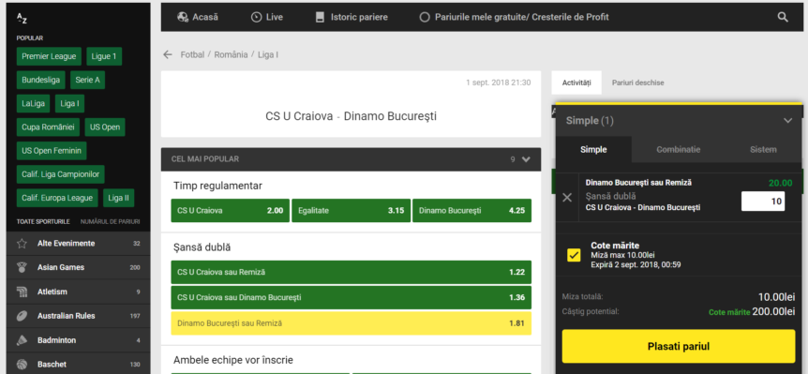Open the Premier League quick link
Viewport: 808px width, 374px height.
[x=49, y=56]
